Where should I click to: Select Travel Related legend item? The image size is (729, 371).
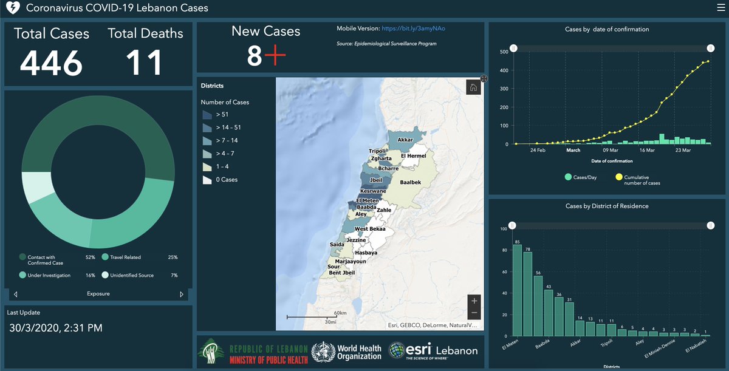[x=140, y=257]
